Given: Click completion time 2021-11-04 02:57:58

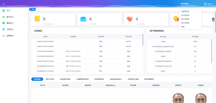Looking at the screenshot, I should pyautogui.click(x=73, y=61).
